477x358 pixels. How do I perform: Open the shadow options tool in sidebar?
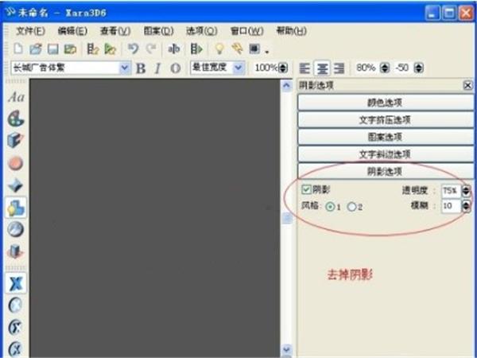[x=16, y=208]
